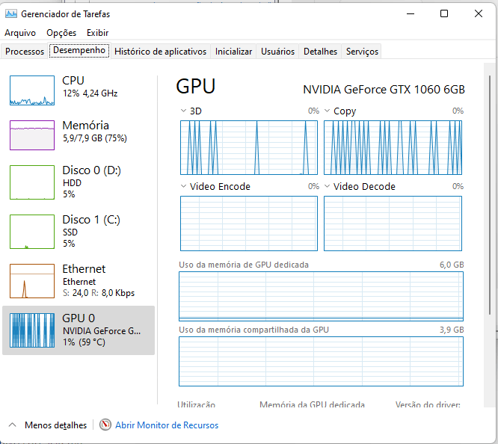This screenshot has width=498, height=444.
Task: Click Uso da memória compartilhada da GPU label
Action: coord(253,330)
